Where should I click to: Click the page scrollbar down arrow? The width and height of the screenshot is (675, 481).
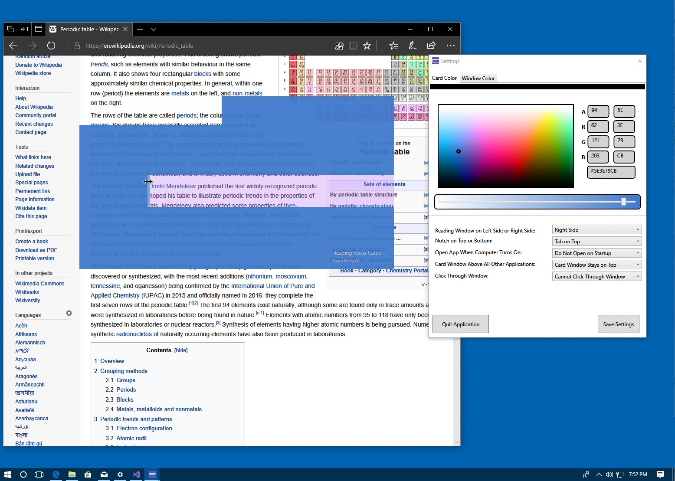pyautogui.click(x=456, y=442)
